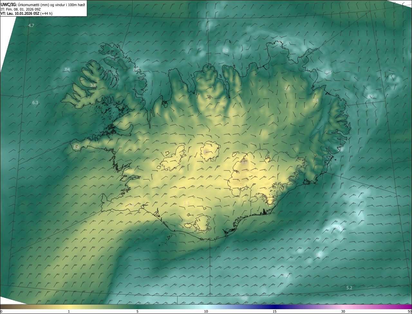Click the color scale tick label 15
412x314 pixels.
coord(275,311)
